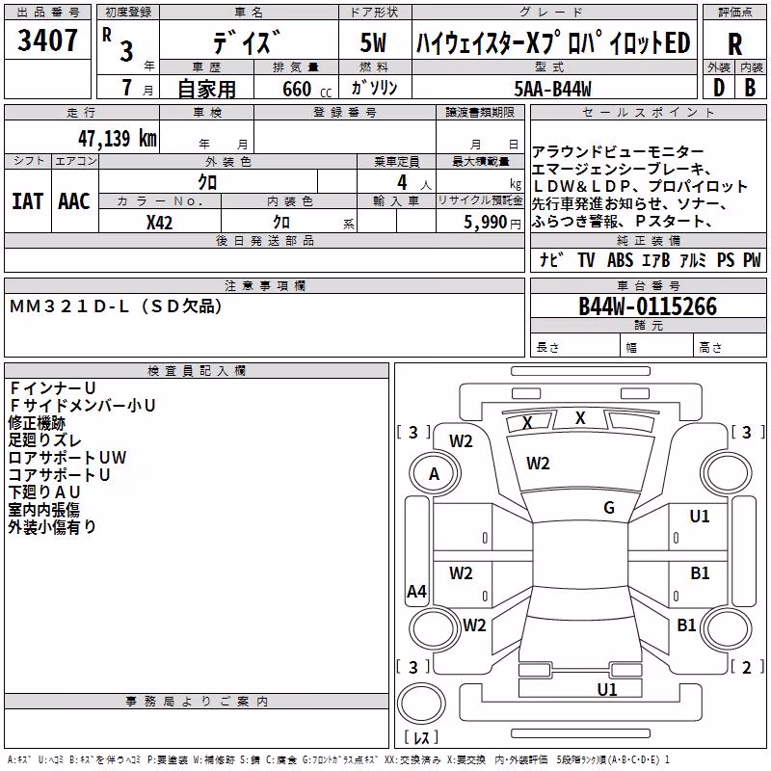Image resolution: width=771 pixels, height=771 pixels.
Task: Click inspector note 足廻りズレ
Action: tap(44, 440)
